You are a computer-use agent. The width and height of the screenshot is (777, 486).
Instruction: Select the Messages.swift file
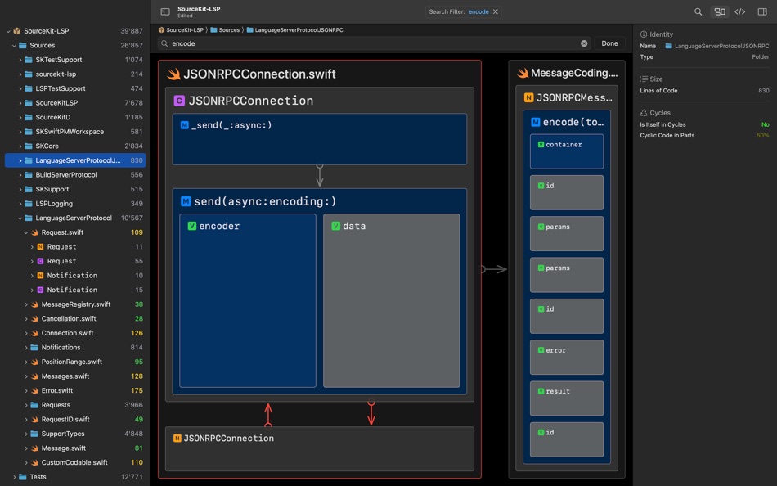[x=75, y=376]
